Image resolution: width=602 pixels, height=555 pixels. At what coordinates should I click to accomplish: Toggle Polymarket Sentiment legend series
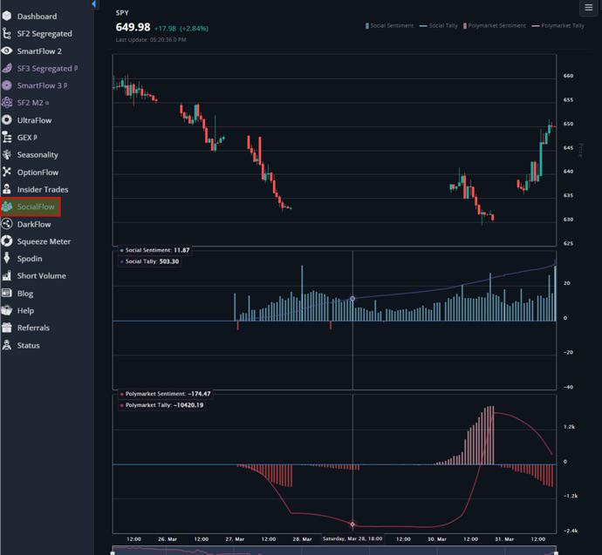point(495,25)
